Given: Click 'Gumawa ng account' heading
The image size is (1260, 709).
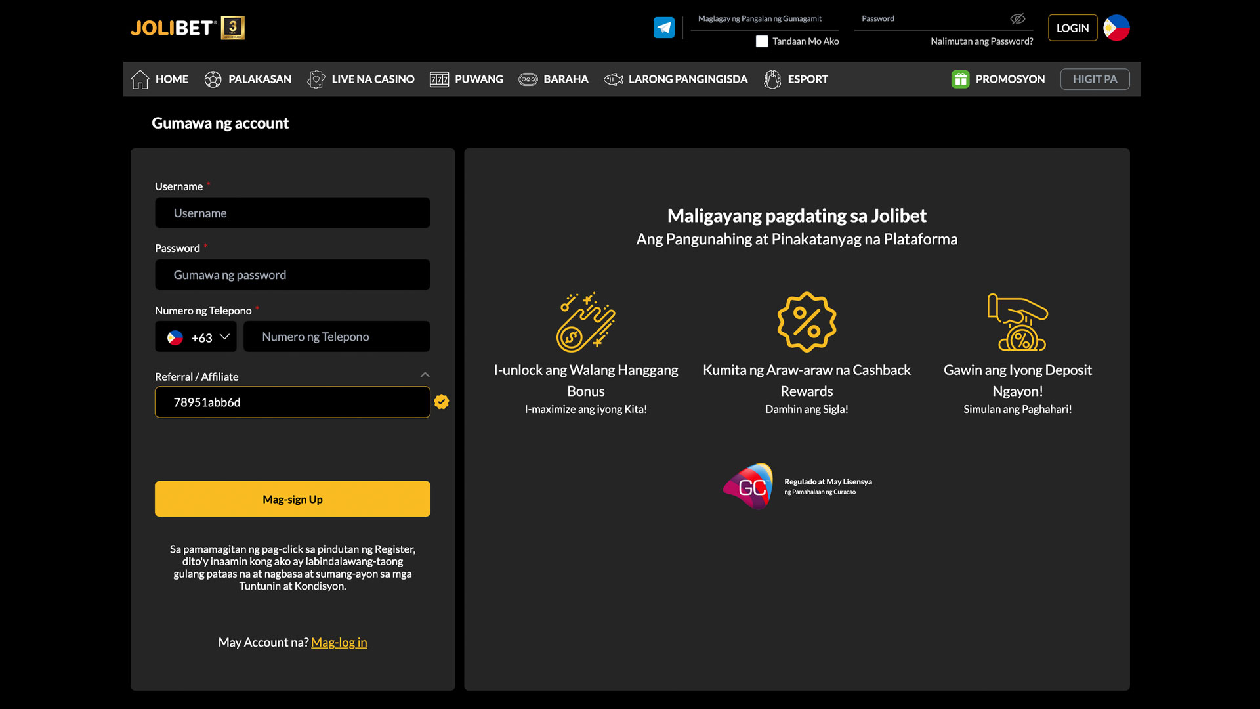Looking at the screenshot, I should tap(220, 123).
